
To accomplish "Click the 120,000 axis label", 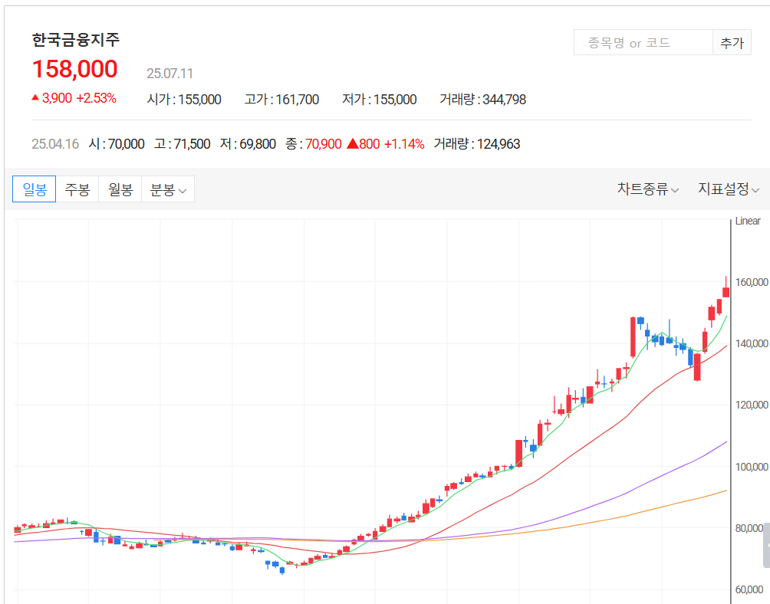I will point(752,405).
